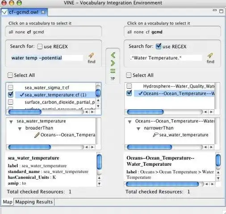226x214 pixels.
Task: Select the cf-gcmd.owl editor tab
Action: point(24,12)
